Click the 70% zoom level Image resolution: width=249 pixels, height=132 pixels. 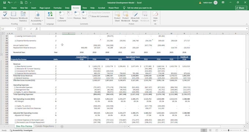[x=245, y=131]
